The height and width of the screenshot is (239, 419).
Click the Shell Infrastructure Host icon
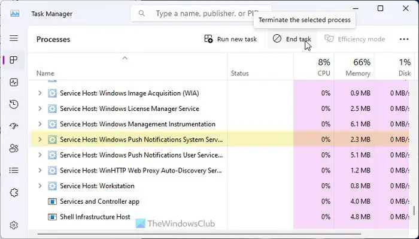(x=52, y=217)
